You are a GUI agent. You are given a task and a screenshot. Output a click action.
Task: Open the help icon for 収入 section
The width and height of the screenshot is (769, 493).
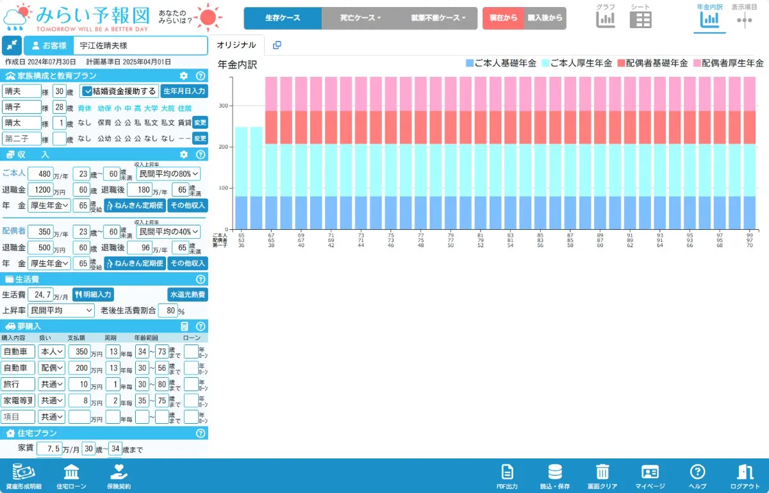coord(200,154)
